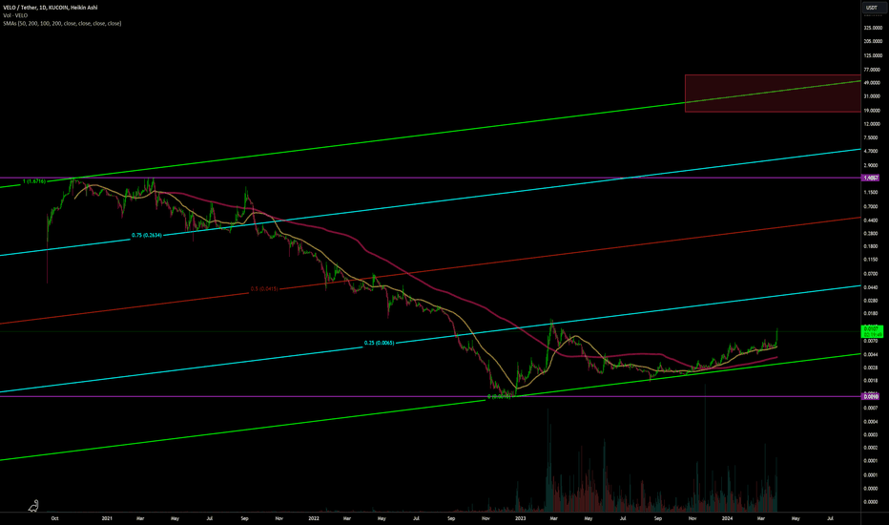Select the red shaded target rectangle drawing
This screenshot has height=525, width=889.
pos(773,94)
